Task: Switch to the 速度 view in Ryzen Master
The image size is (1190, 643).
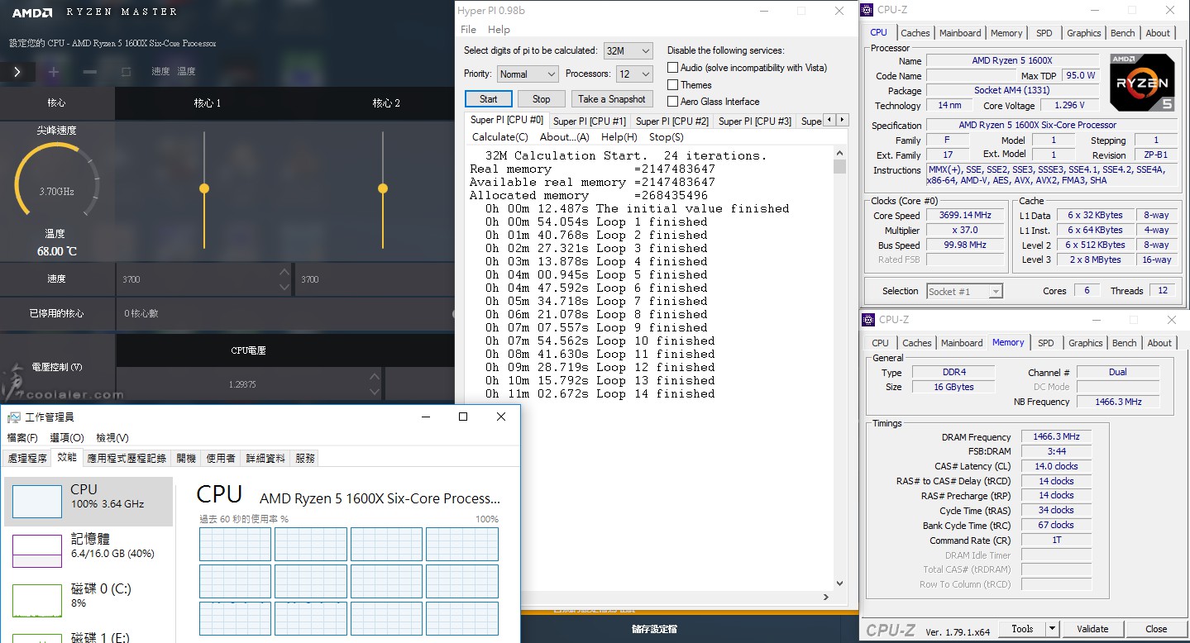Action: tap(160, 72)
